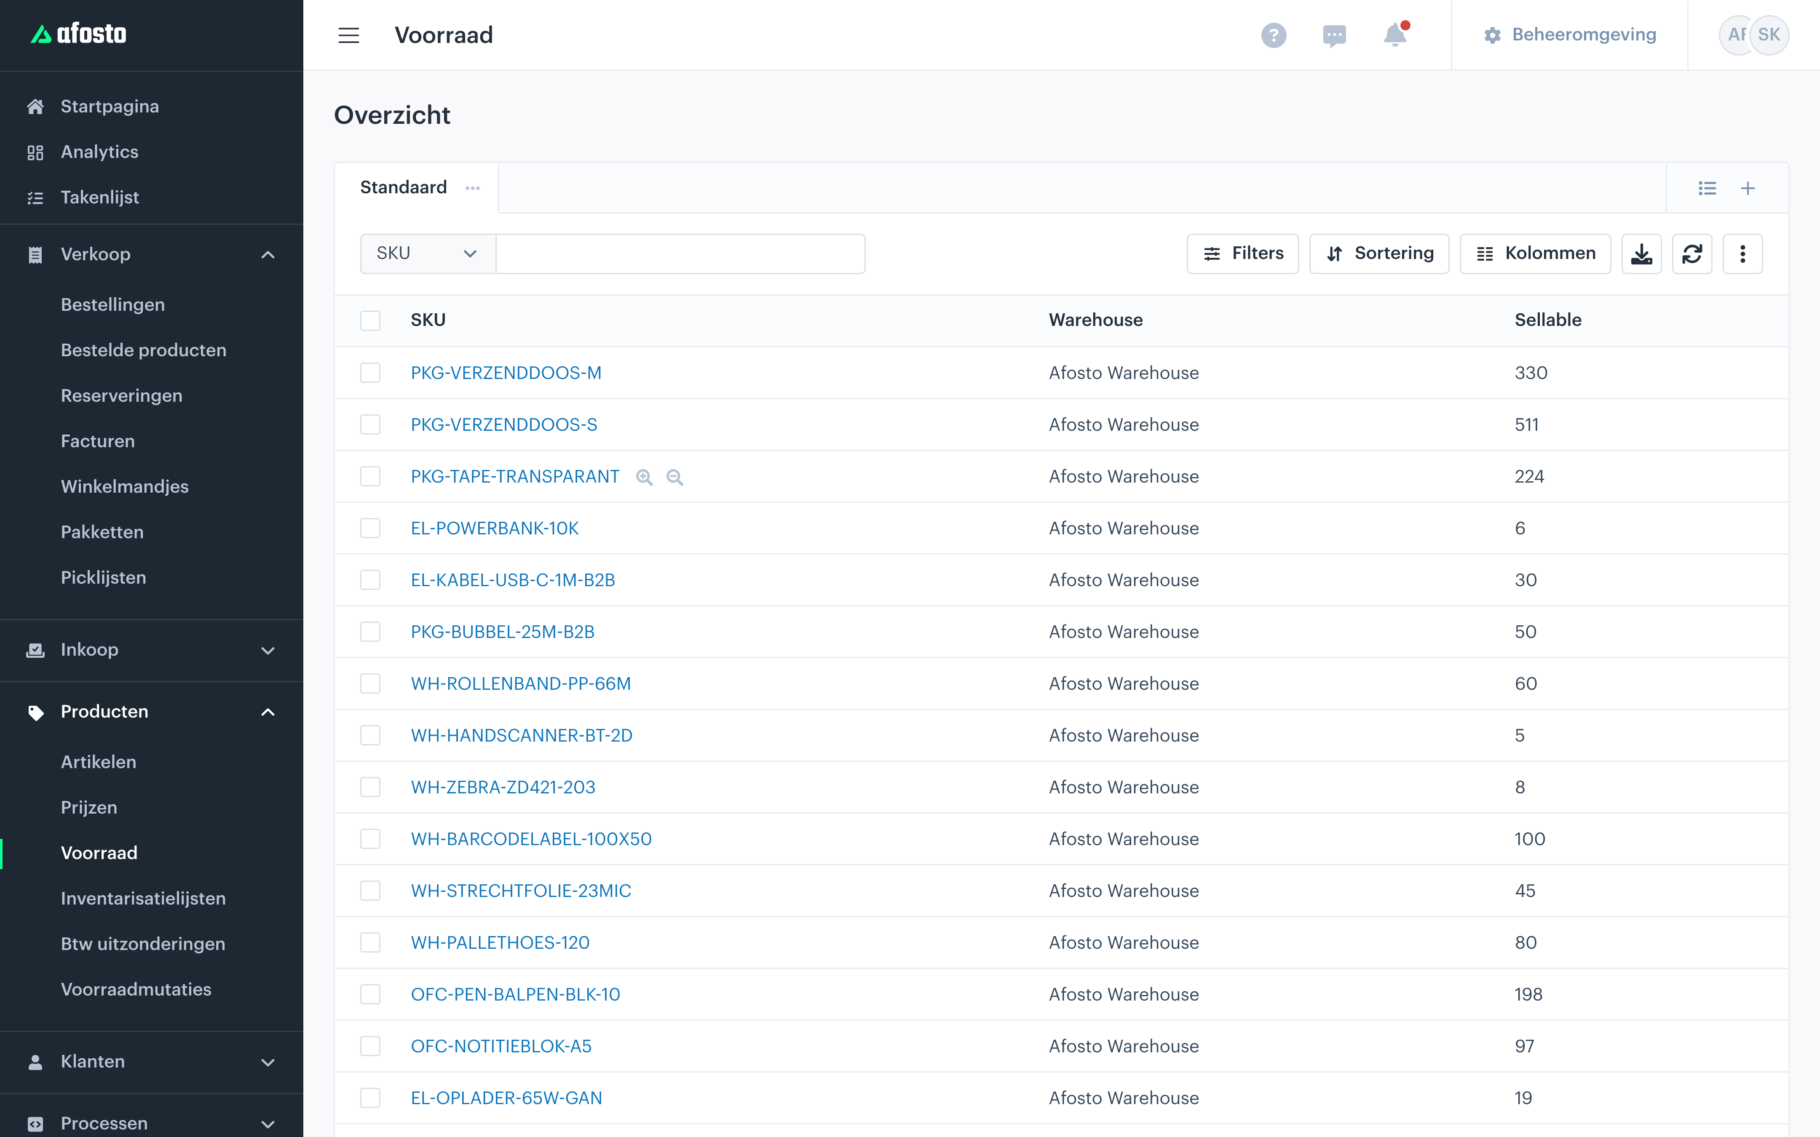
Task: Add a new view with plus icon
Action: [1748, 188]
